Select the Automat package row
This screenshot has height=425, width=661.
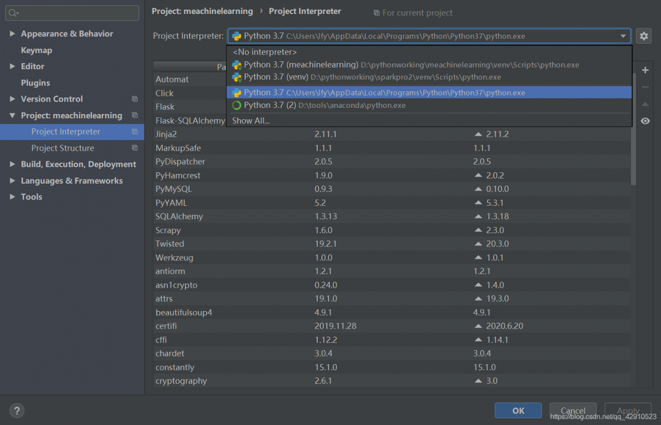click(190, 79)
